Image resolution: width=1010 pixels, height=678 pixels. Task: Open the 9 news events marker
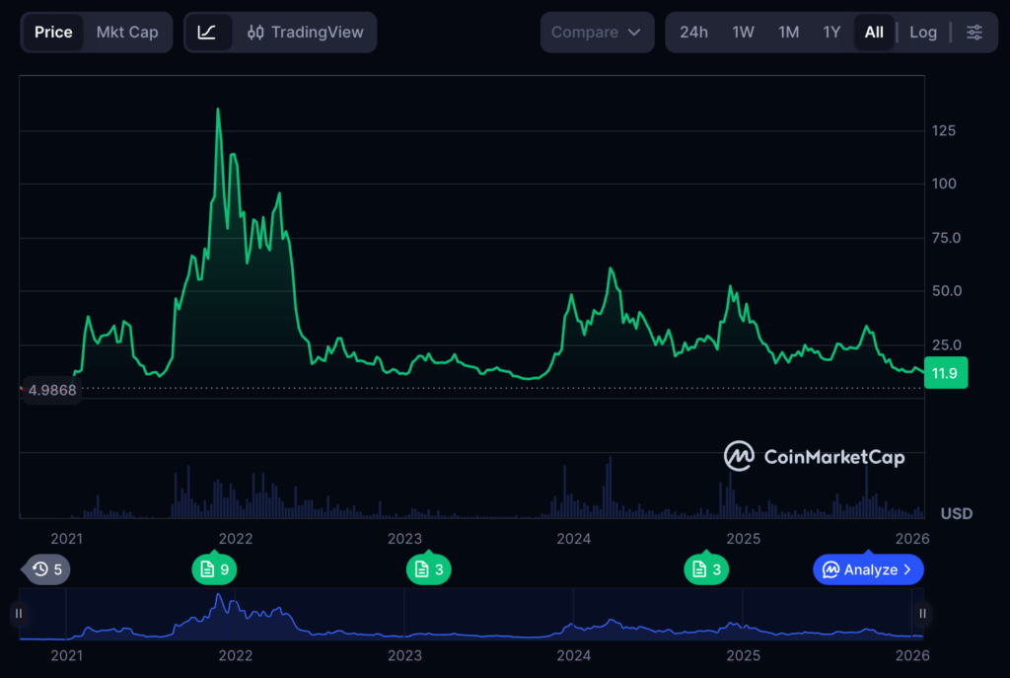click(x=214, y=569)
